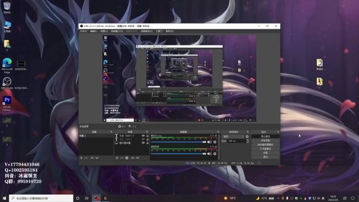Toggle visibility of the dimmed 文本 (GDI+) source
The image size is (359, 202).
[x=143, y=139]
